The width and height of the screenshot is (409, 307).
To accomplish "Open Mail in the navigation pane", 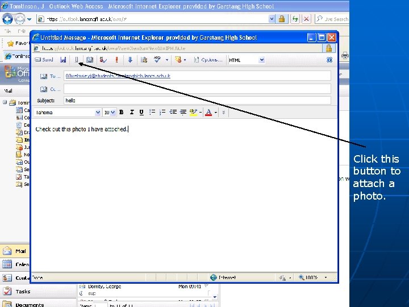I will tap(15, 251).
